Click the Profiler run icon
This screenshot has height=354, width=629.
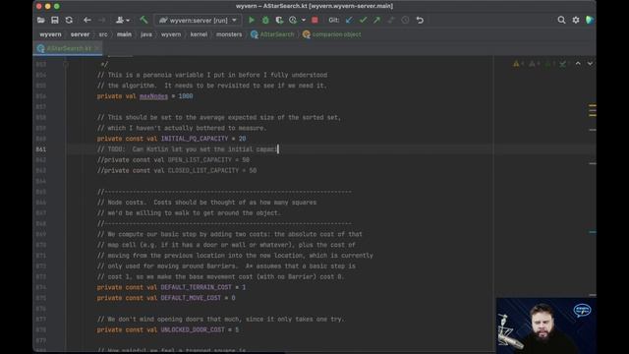(x=293, y=20)
